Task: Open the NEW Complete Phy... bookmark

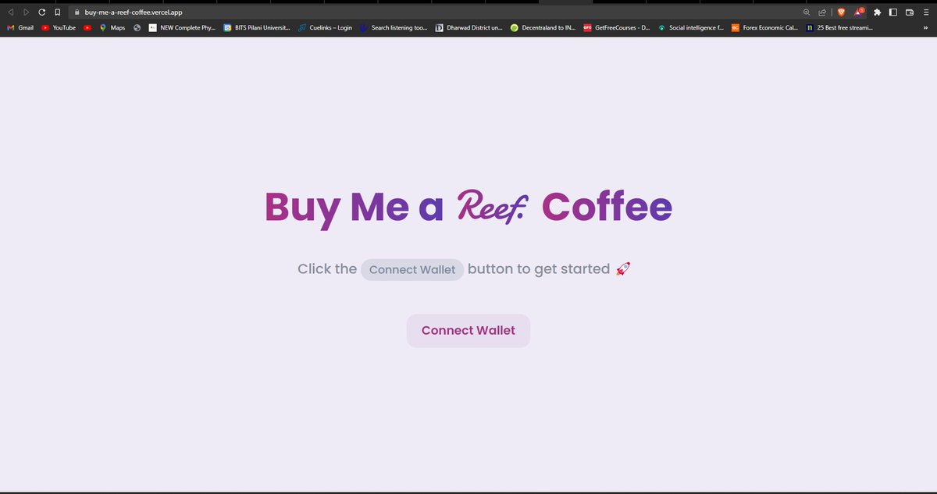Action: pos(182,27)
